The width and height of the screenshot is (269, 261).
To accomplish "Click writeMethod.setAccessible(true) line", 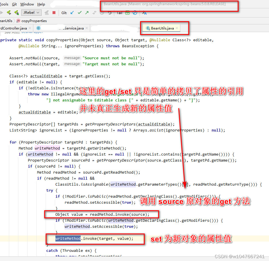I will pyautogui.click(x=101, y=226).
